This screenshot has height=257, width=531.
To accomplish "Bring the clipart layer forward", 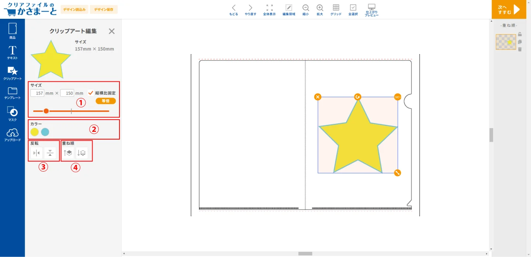I will click(x=68, y=153).
